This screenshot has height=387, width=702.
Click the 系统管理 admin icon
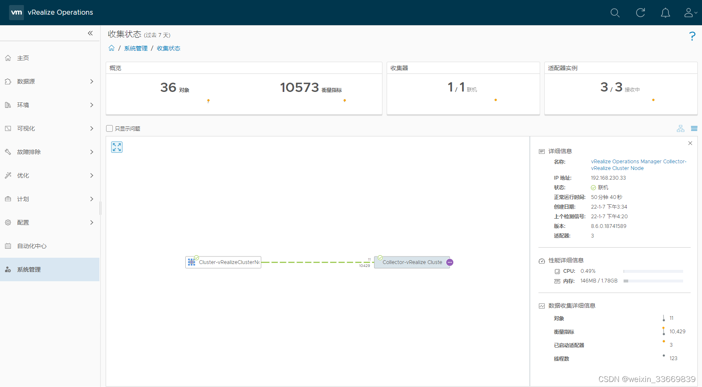(8, 269)
